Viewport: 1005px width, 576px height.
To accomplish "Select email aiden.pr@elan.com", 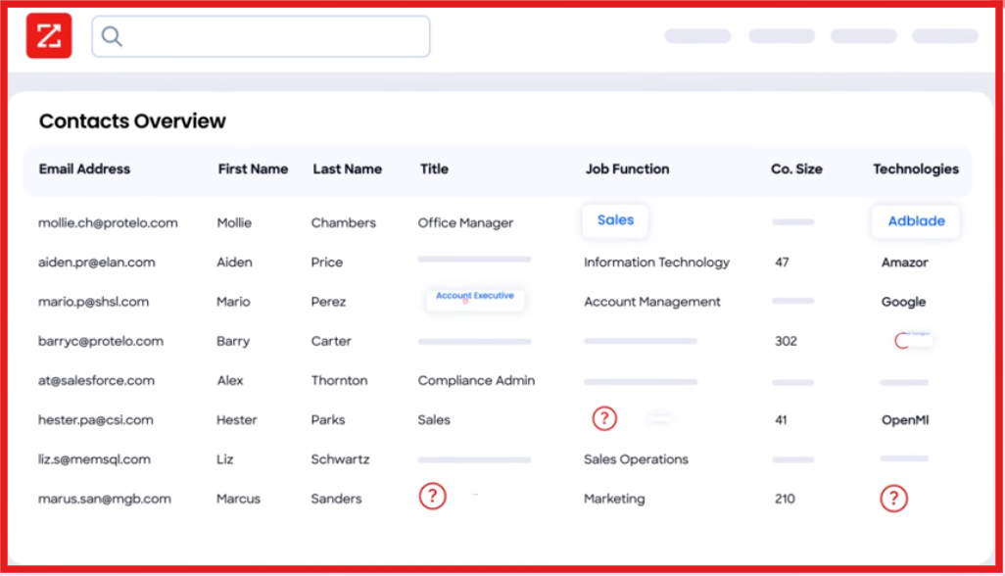I will 96,263.
